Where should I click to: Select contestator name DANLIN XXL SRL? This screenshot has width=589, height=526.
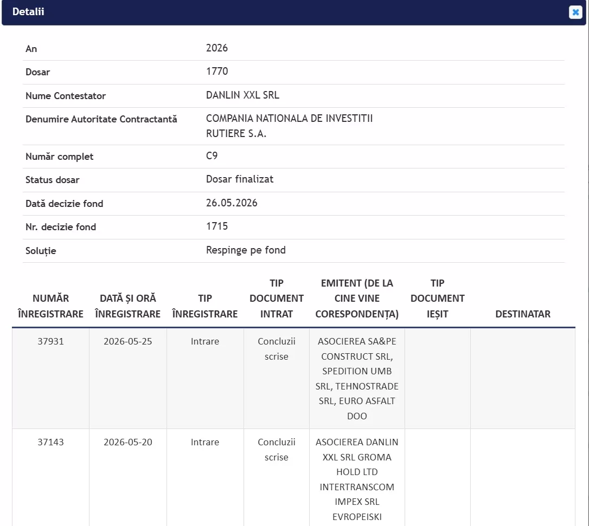[x=242, y=95]
